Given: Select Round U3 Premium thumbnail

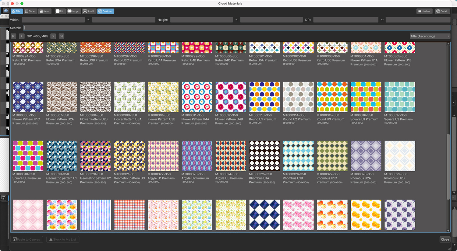Looking at the screenshot, I should pos(332,97).
